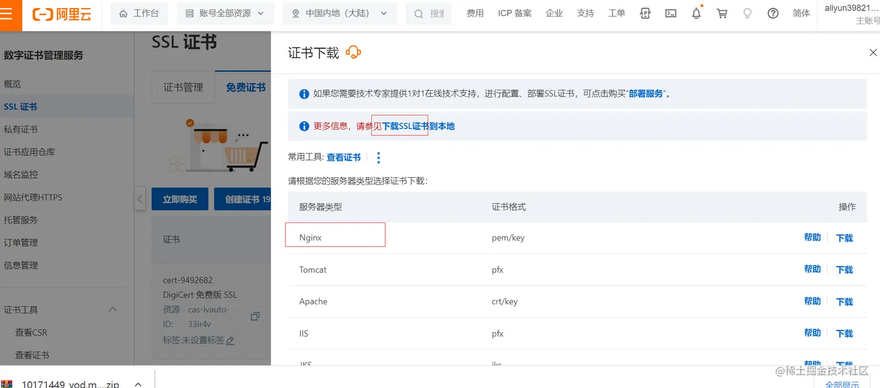Open the 工单 menu
880x388 pixels.
(616, 13)
